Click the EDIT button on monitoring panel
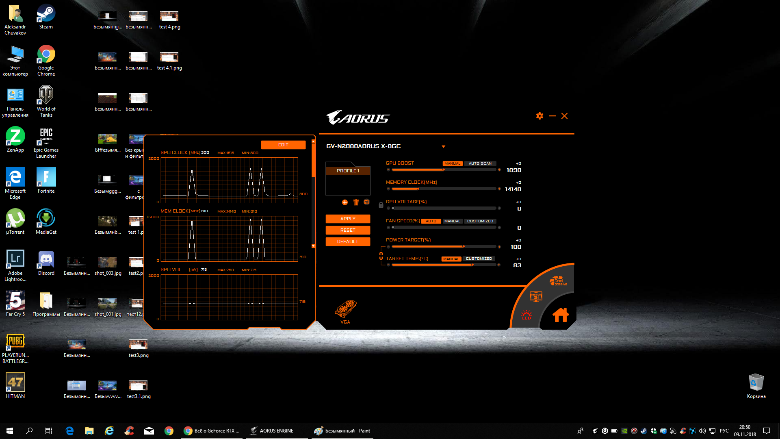 (283, 145)
